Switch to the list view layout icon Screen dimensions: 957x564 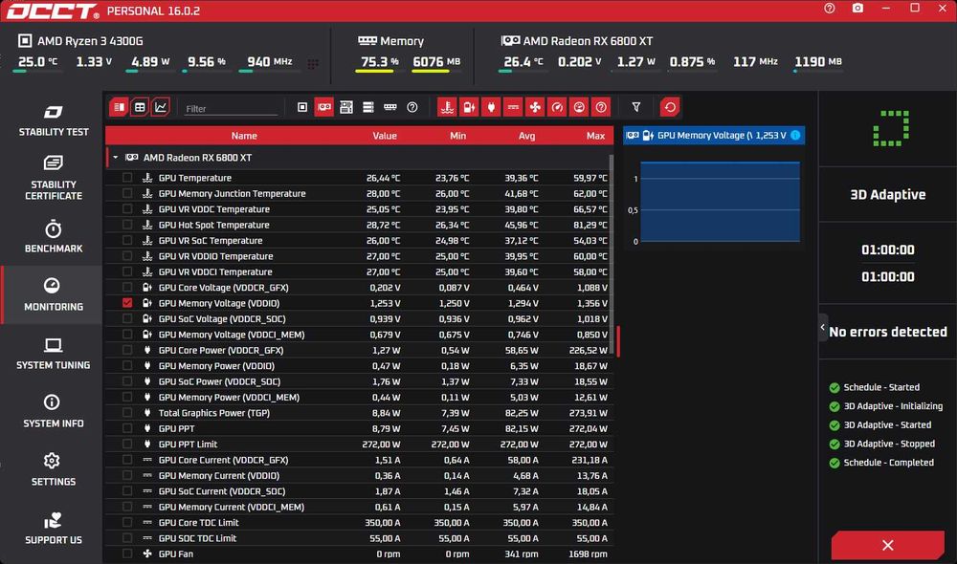(119, 107)
